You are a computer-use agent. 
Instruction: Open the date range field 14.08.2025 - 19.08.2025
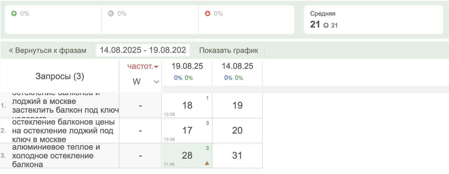click(x=143, y=50)
